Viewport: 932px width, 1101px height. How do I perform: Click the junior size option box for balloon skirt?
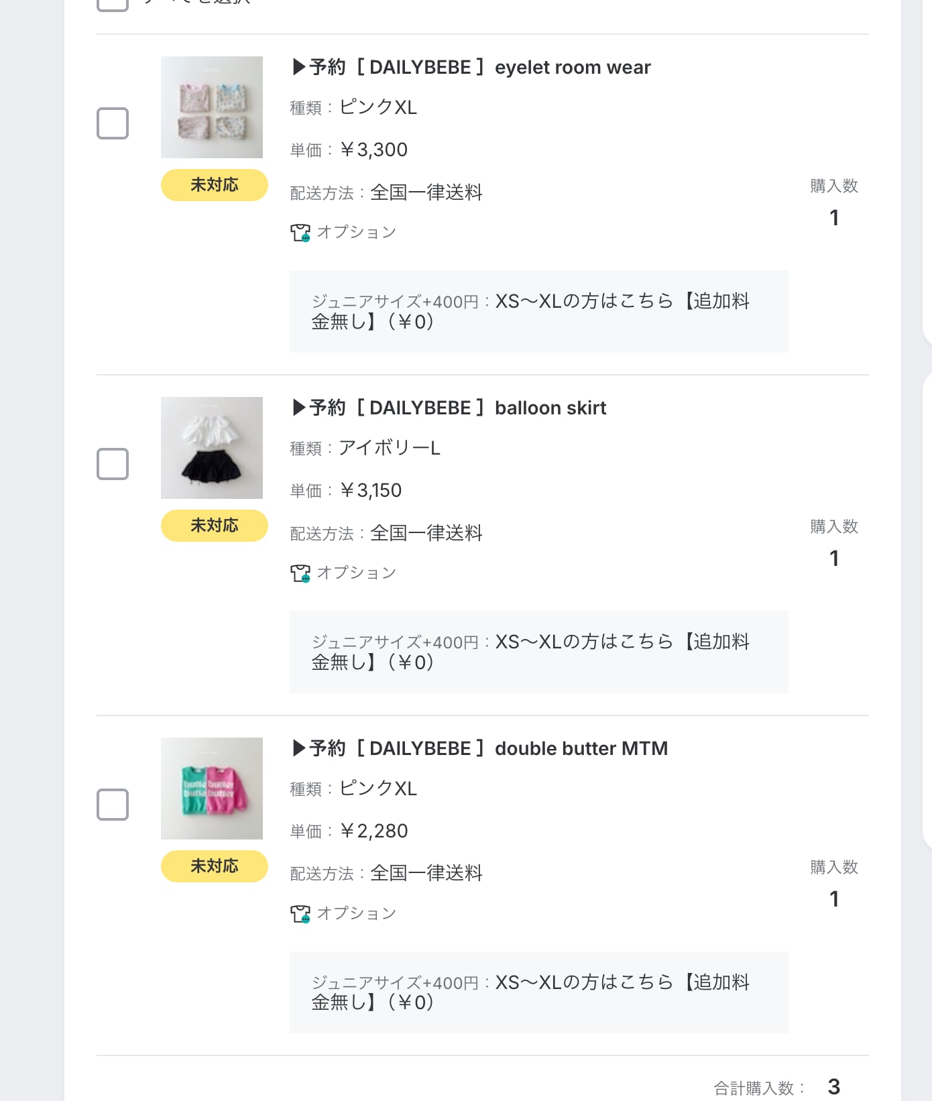538,652
